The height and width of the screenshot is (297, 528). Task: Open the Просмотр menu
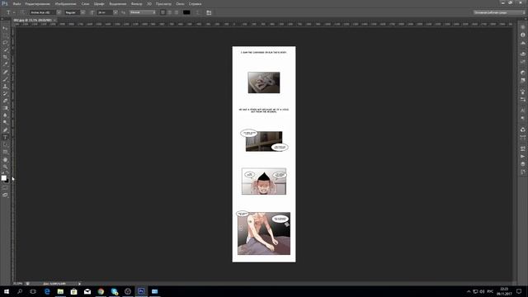click(163, 3)
